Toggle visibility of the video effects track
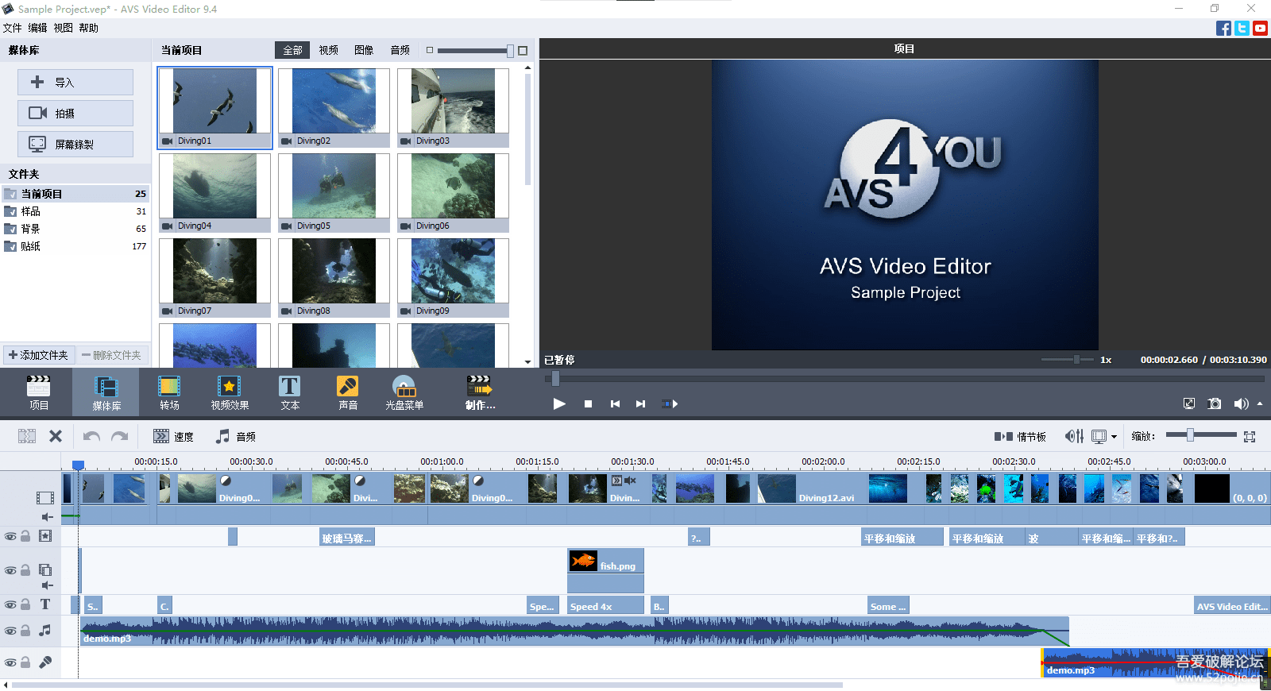1271x691 pixels. click(10, 536)
